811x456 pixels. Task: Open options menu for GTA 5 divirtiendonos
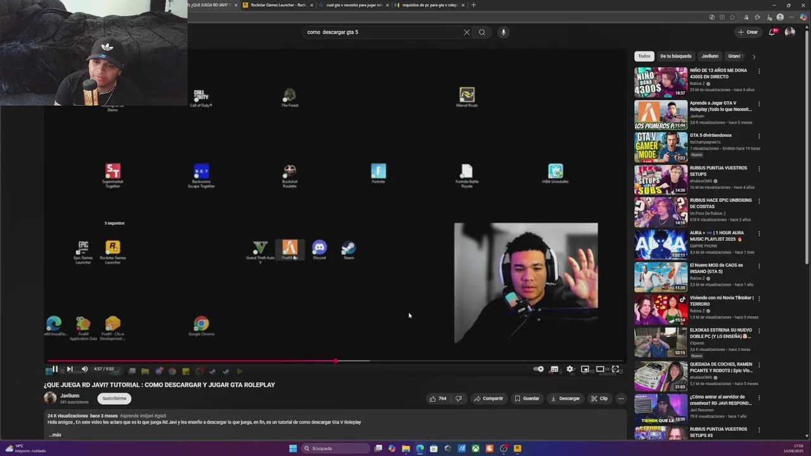click(759, 136)
